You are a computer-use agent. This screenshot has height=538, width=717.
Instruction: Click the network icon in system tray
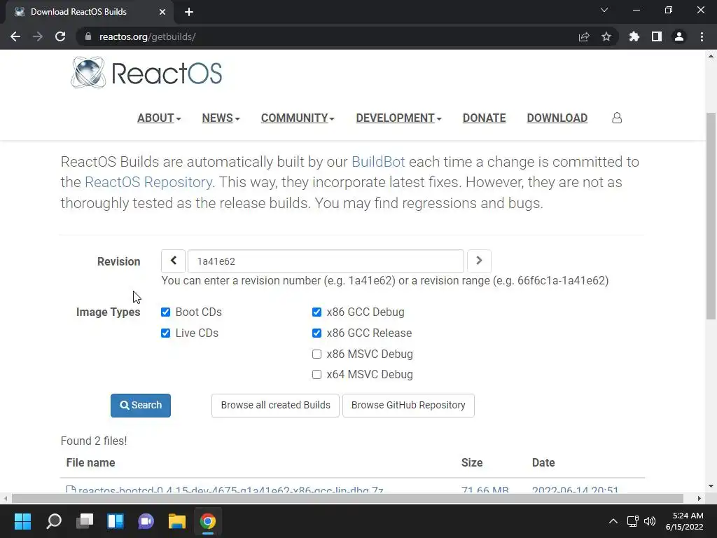point(633,521)
